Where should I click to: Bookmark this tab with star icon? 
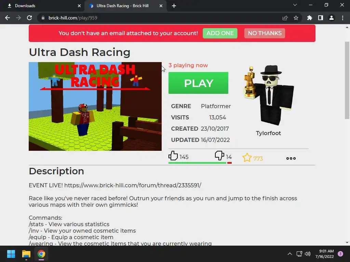(296, 18)
